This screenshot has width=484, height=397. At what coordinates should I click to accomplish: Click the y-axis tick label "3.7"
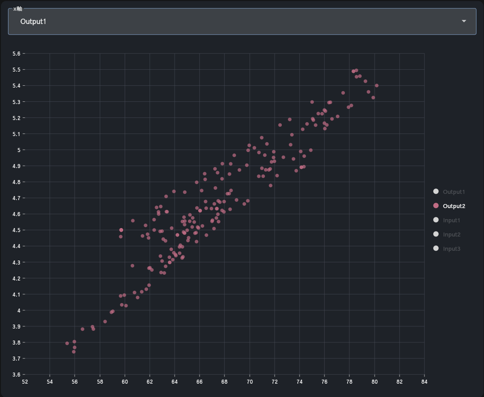click(17, 359)
